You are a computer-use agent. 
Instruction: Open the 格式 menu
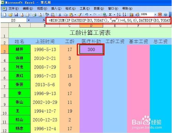click(x=70, y=9)
